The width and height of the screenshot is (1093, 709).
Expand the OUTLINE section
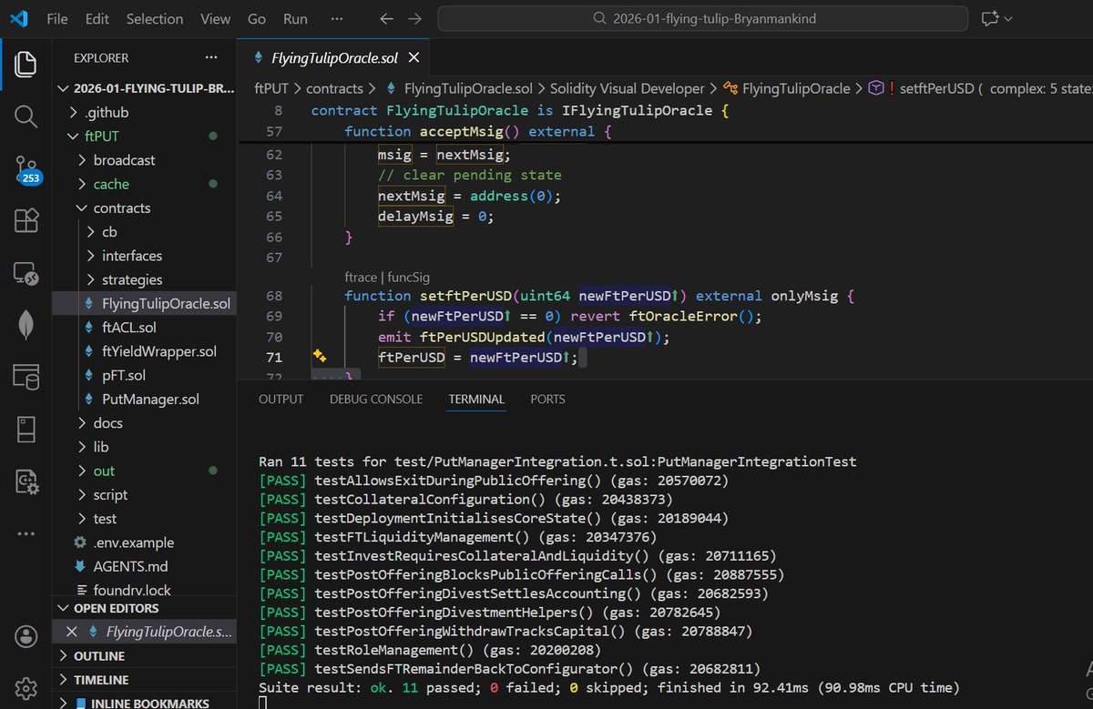[143, 656]
